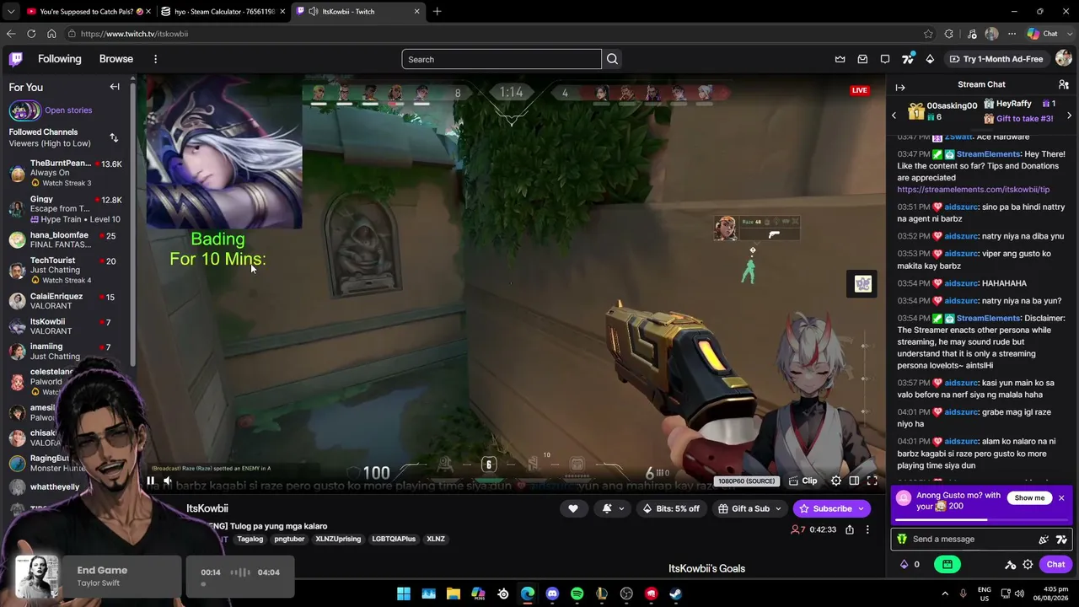Screen dimensions: 1079x607
Task: Dismiss the Anong Gusto mo prompt
Action: (x=1061, y=498)
